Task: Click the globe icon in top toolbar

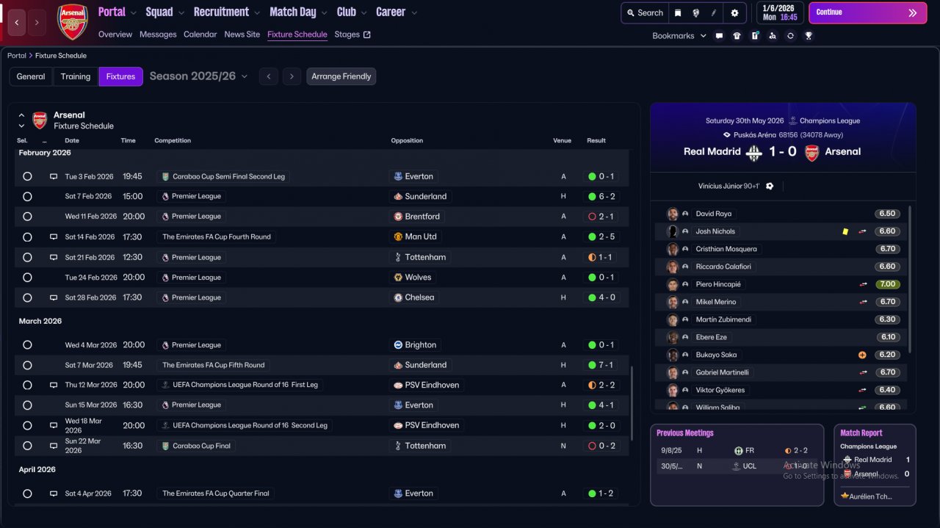Action: 696,12
